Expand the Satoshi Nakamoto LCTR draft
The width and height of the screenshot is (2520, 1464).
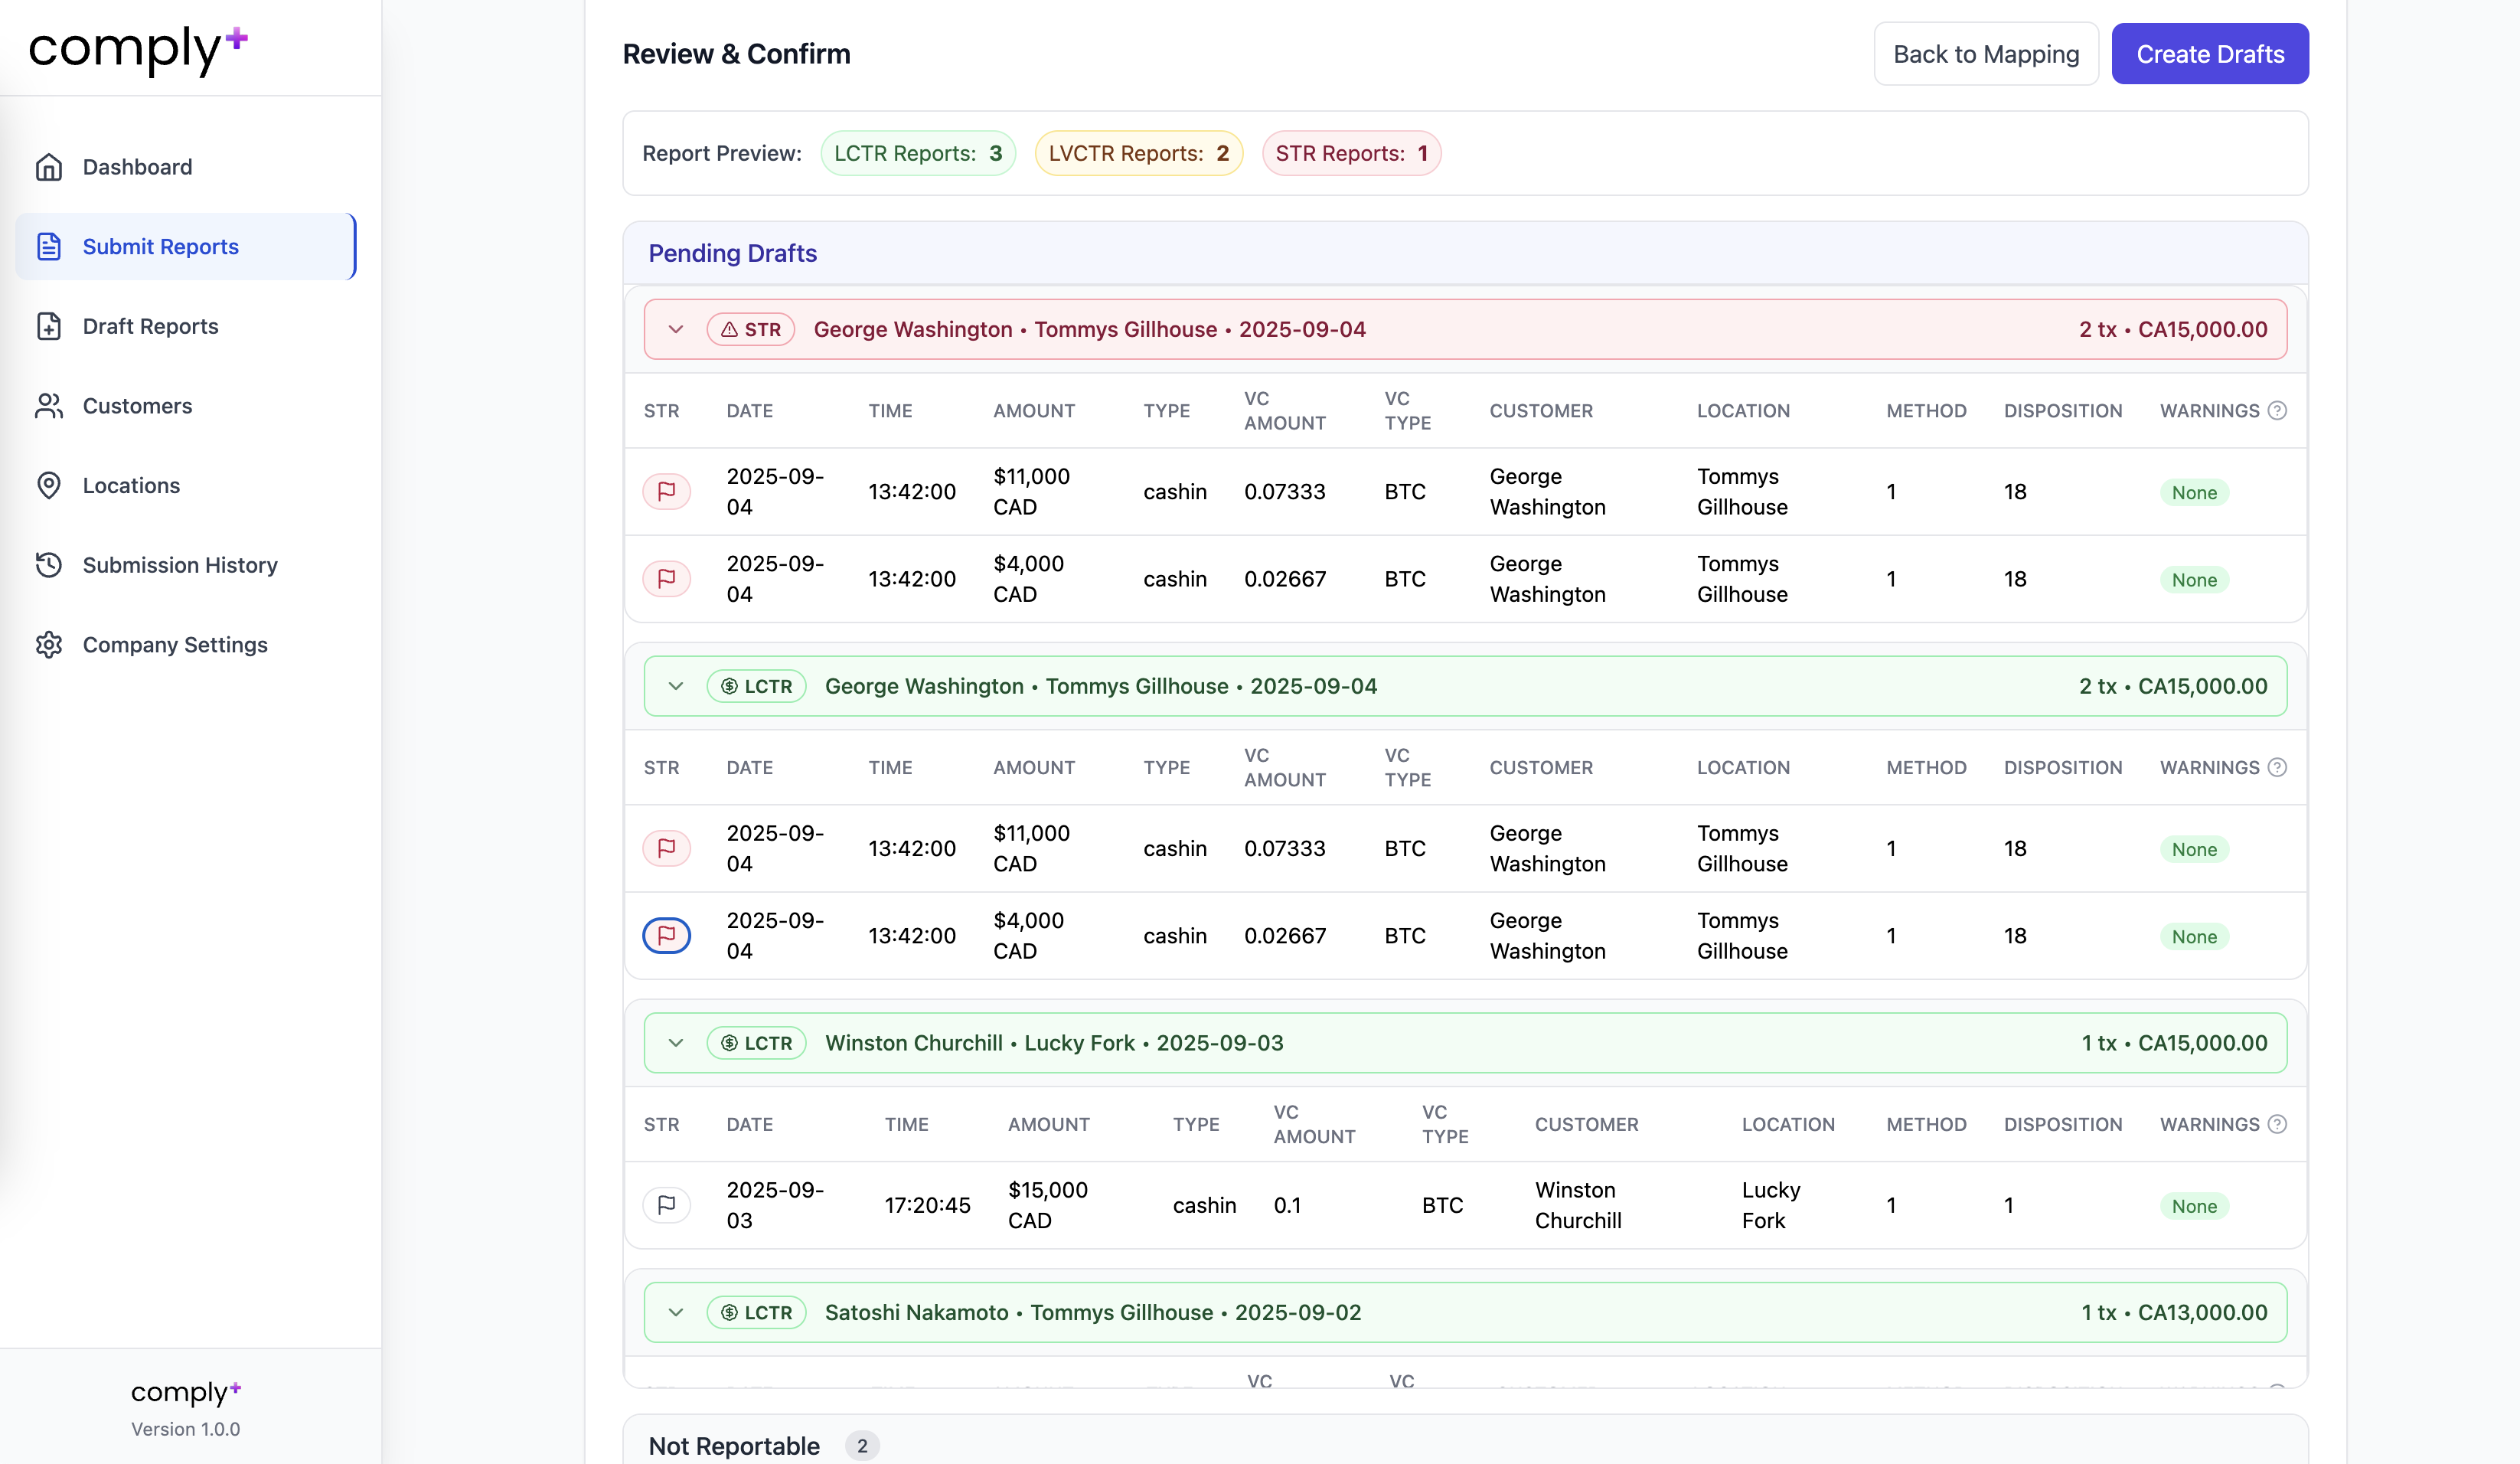click(x=676, y=1312)
